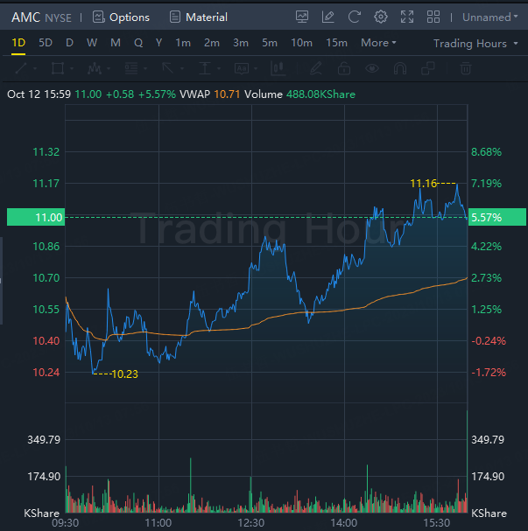The image size is (528, 531).
Task: Open the Unnamed layout dropdown
Action: [x=490, y=17]
